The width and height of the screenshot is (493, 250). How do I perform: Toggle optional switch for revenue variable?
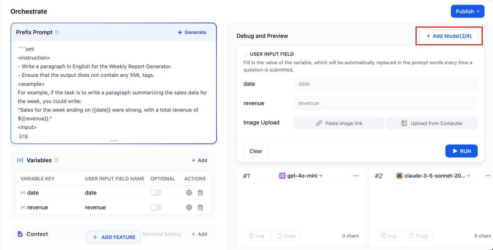tap(156, 207)
